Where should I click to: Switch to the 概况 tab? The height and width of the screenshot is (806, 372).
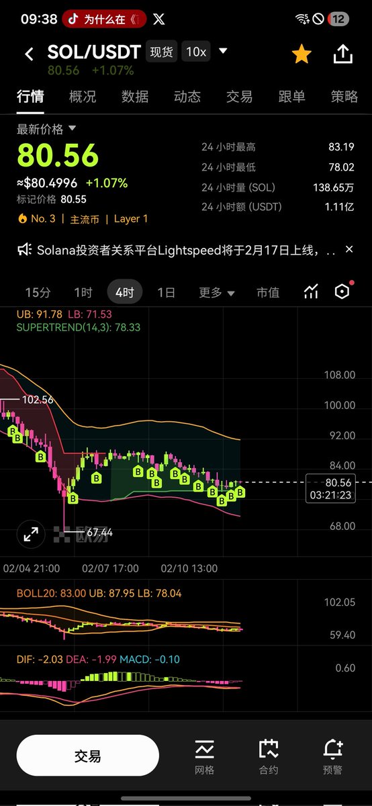(x=83, y=96)
